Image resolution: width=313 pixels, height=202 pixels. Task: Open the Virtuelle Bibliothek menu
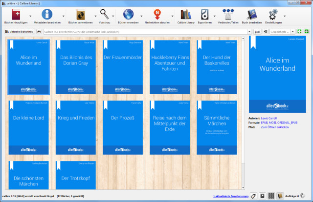coord(19,32)
